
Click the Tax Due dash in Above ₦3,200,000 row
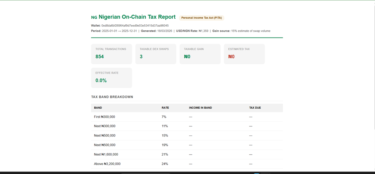tap(250, 164)
